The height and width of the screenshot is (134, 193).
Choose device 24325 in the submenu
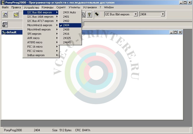point(70,38)
